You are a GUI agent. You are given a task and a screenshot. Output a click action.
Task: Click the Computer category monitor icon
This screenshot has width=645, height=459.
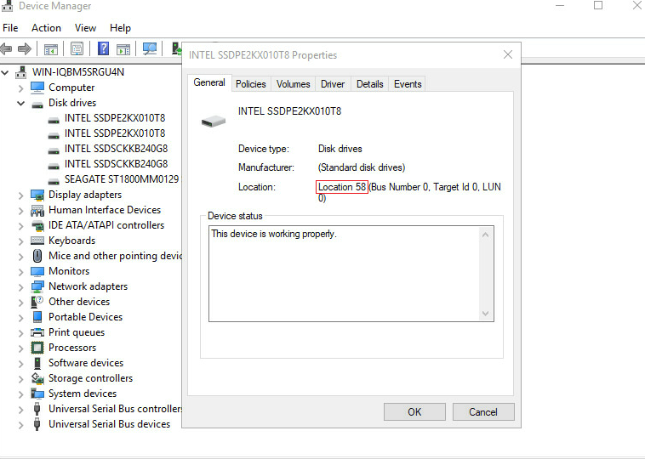pyautogui.click(x=37, y=88)
